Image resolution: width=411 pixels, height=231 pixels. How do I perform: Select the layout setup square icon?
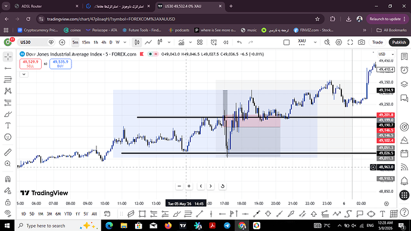pyautogui.click(x=287, y=42)
